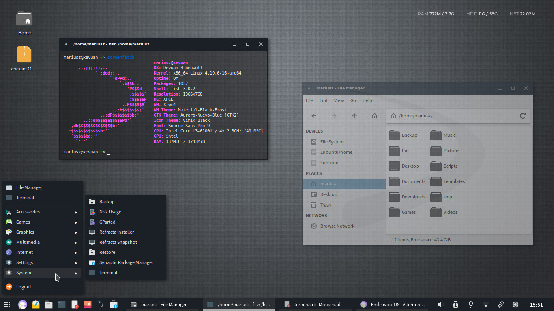The height and width of the screenshot is (311, 554).
Task: Open the File menu in File Manager
Action: (309, 100)
